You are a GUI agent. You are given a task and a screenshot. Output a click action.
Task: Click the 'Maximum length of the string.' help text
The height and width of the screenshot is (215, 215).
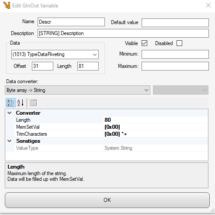coord(37,173)
